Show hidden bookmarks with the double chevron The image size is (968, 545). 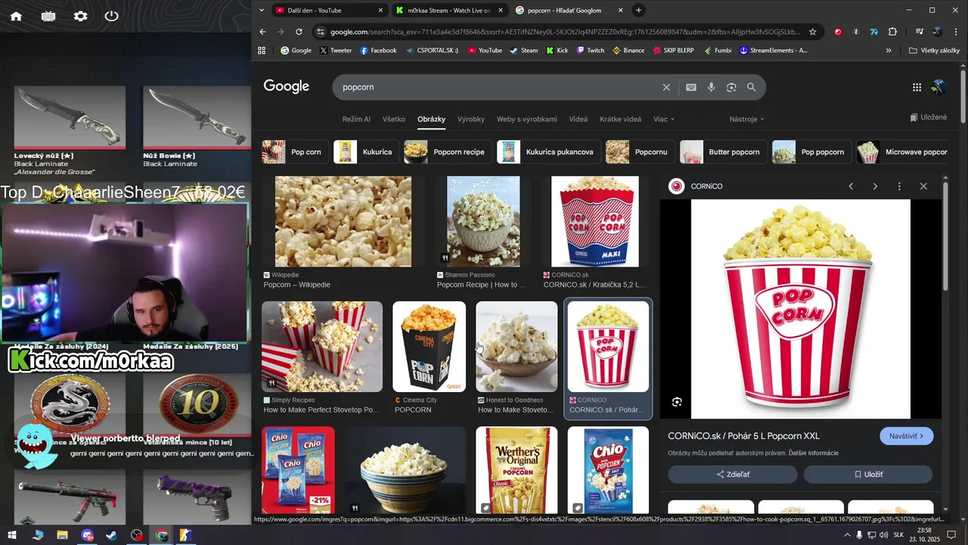click(889, 51)
